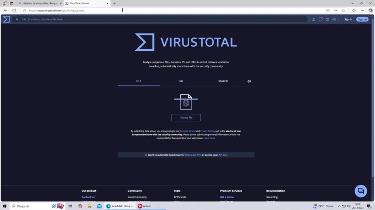Switch to the URL tab
Image resolution: width=375 pixels, height=210 pixels.
point(181,81)
